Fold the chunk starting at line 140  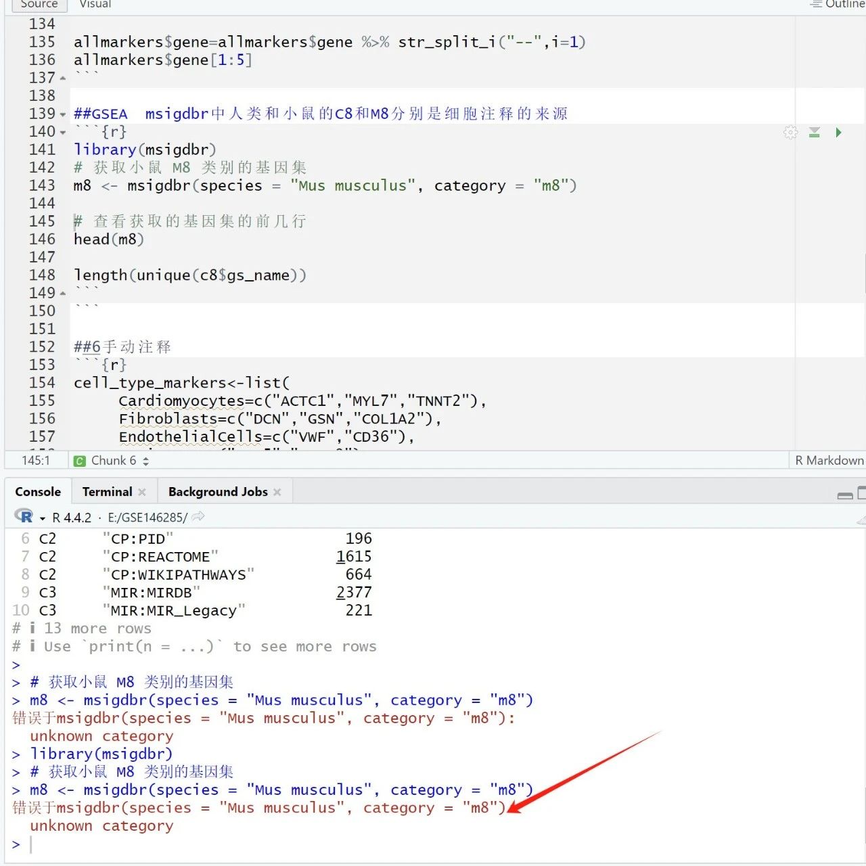tap(63, 133)
